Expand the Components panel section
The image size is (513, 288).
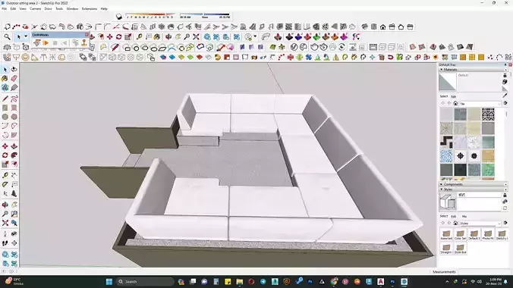click(x=442, y=184)
